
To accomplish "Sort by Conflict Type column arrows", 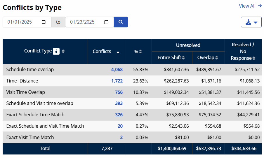I will 63,51.
